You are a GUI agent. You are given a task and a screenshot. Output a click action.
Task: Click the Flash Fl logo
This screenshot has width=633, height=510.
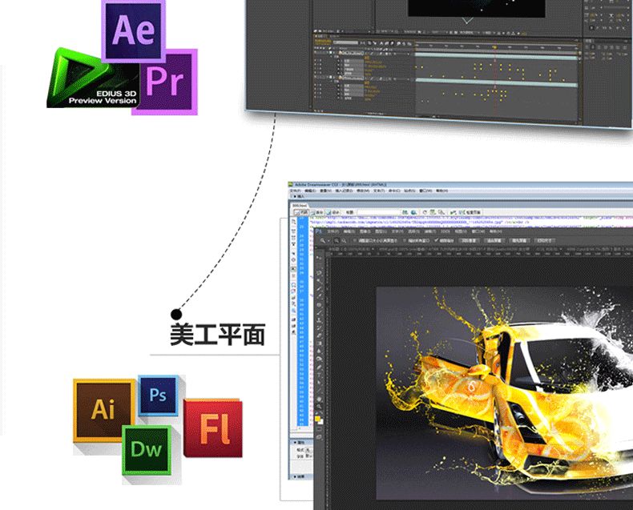tap(213, 428)
